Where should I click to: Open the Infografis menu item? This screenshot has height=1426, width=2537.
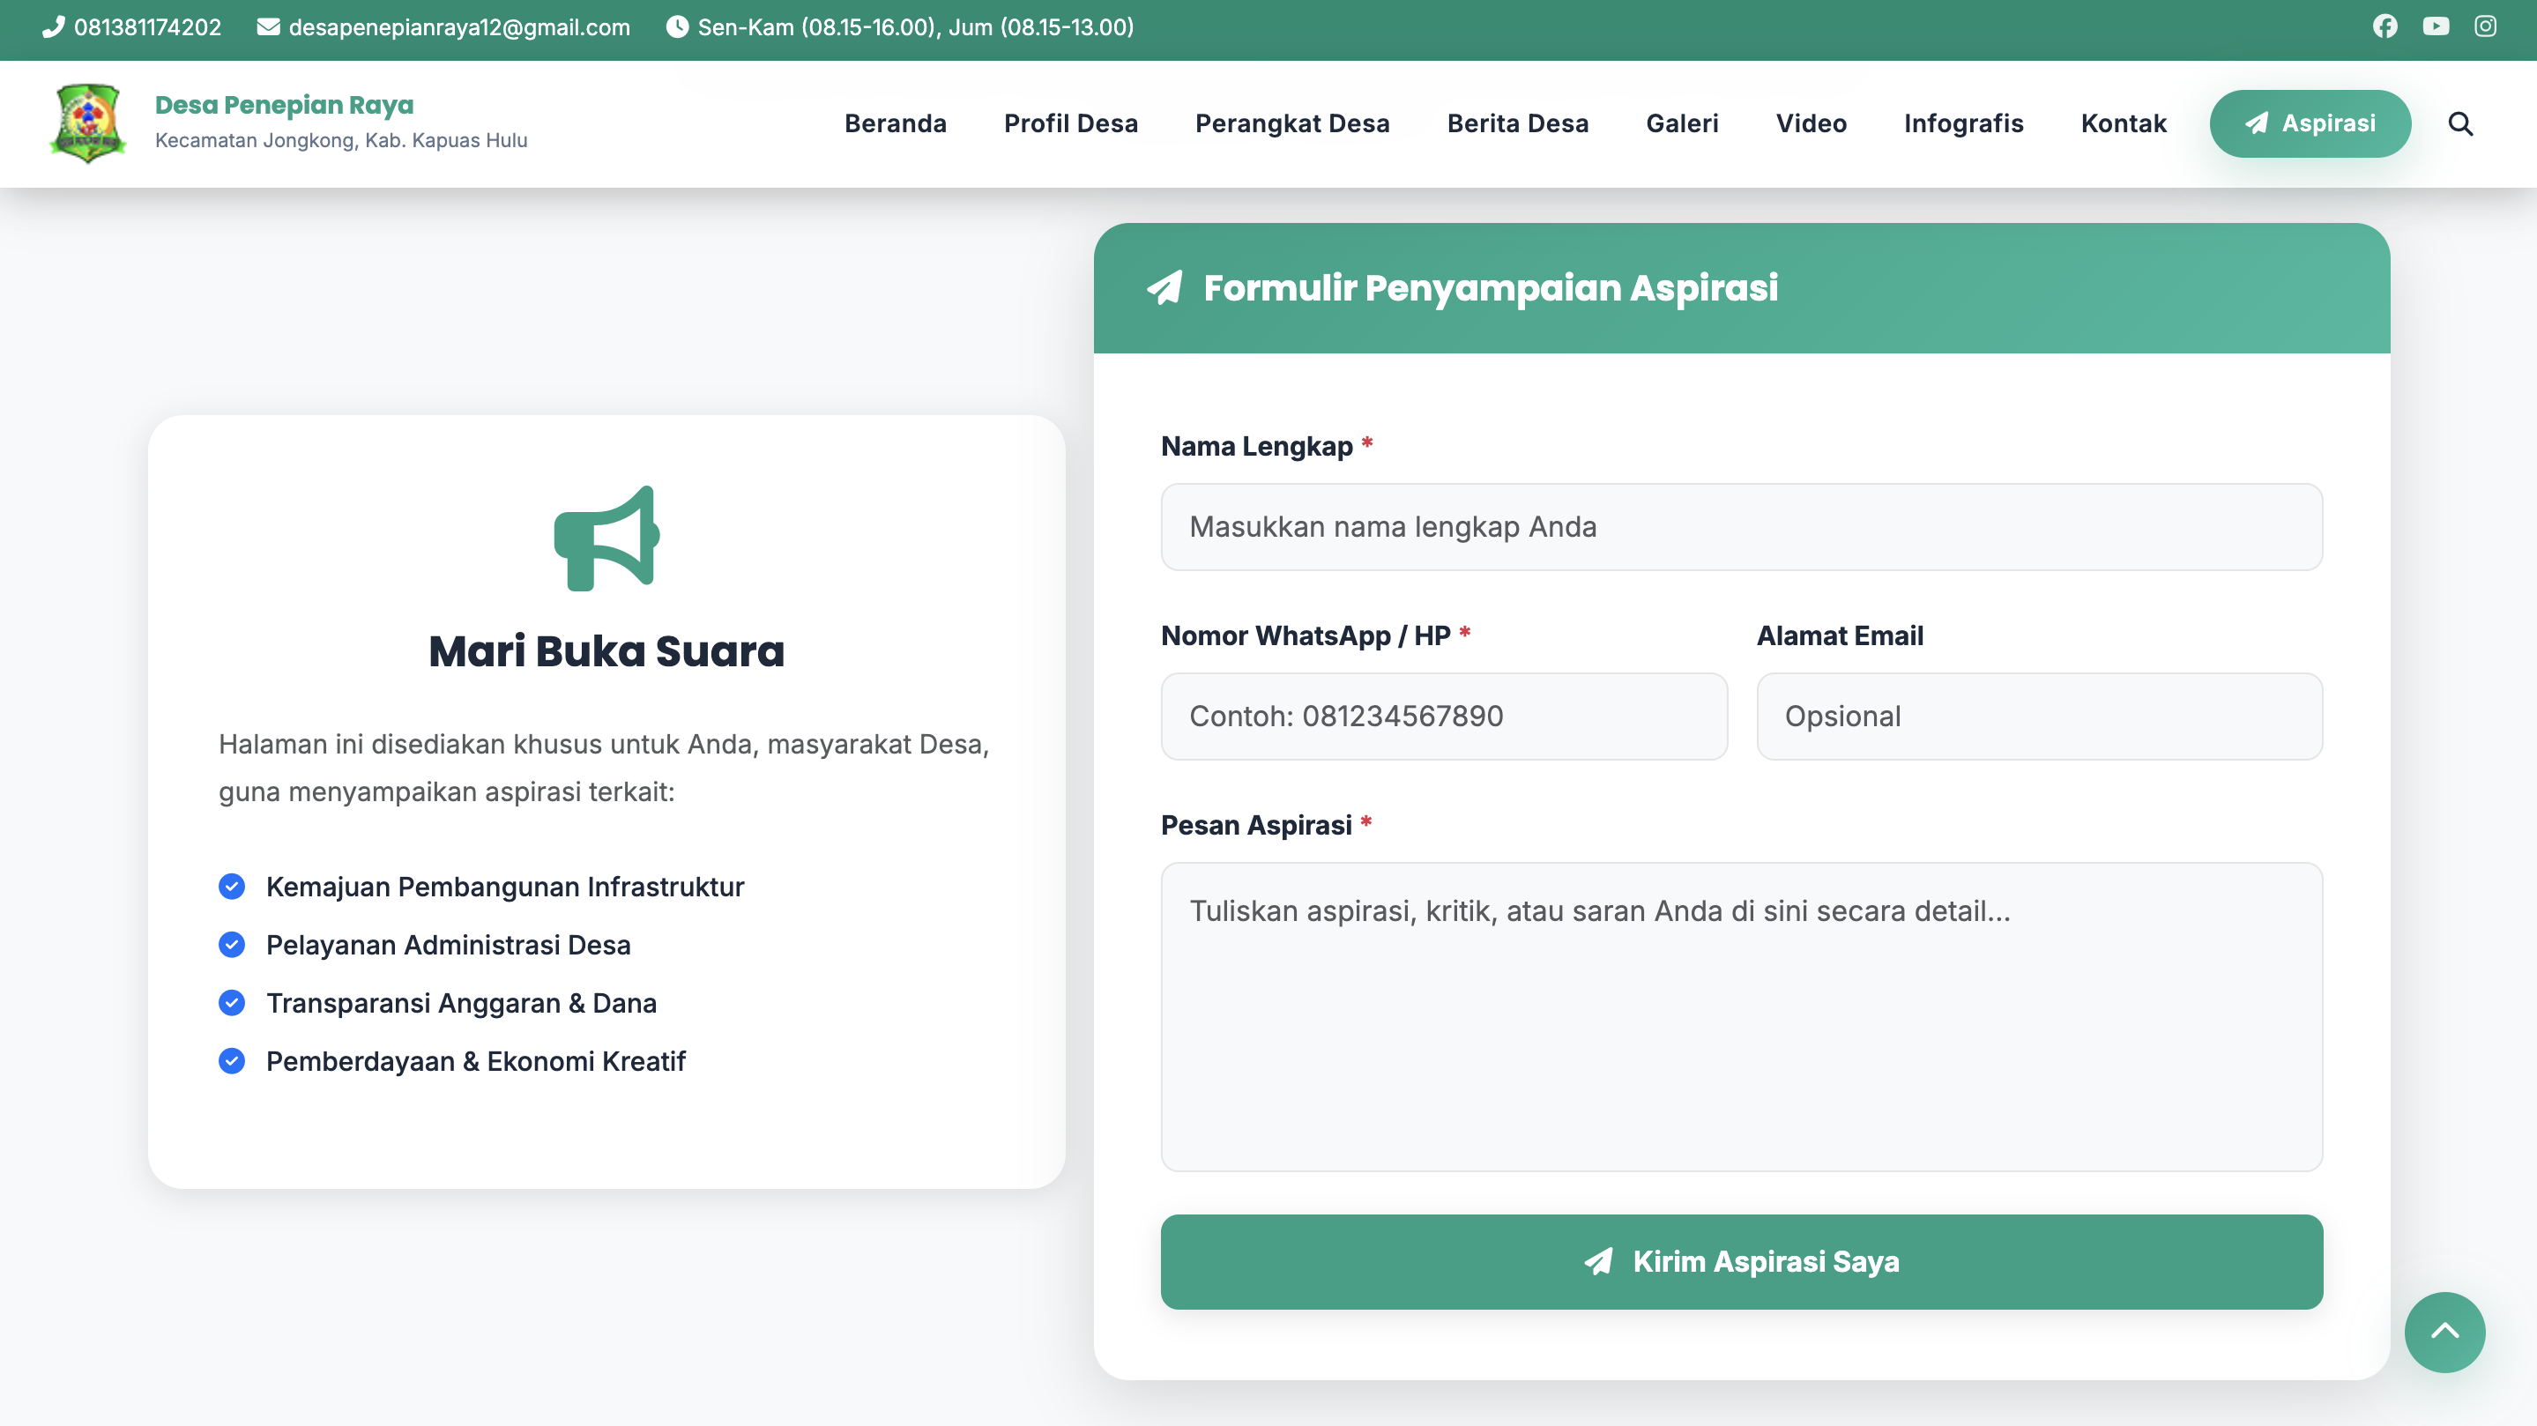[1963, 123]
